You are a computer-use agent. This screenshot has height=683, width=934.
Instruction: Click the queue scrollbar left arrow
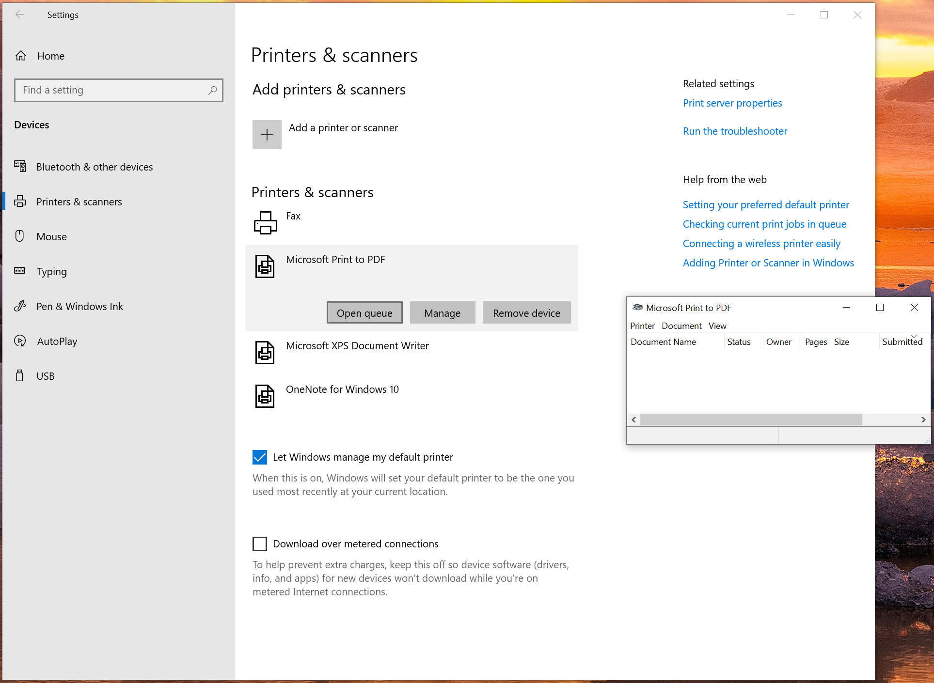coord(633,419)
